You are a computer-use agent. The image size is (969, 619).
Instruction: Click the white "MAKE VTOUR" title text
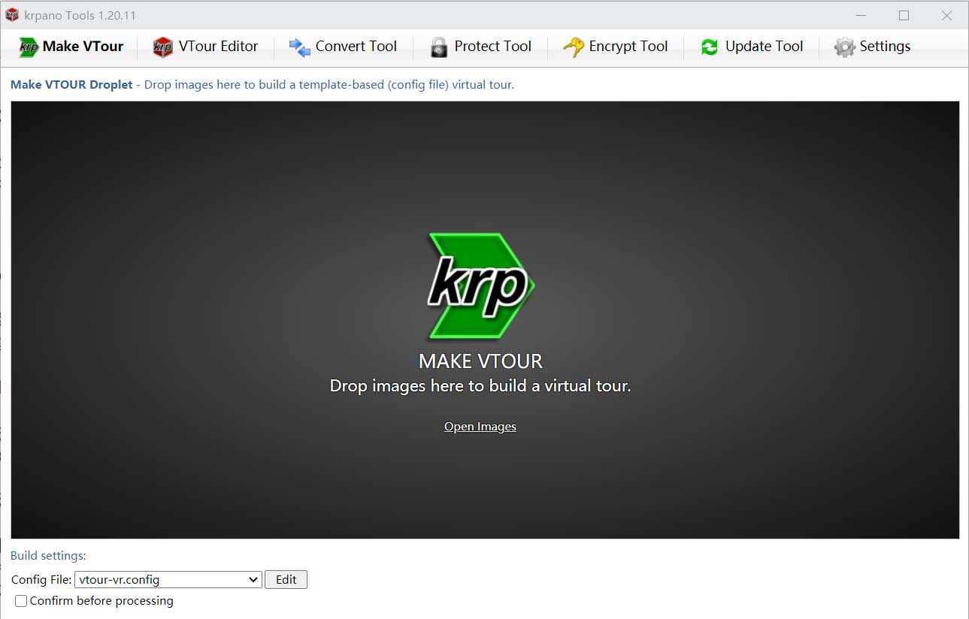(480, 361)
